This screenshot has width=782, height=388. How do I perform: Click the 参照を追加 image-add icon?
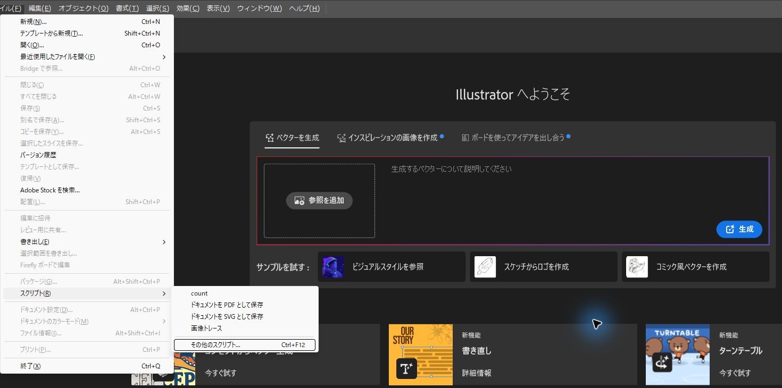[300, 201]
